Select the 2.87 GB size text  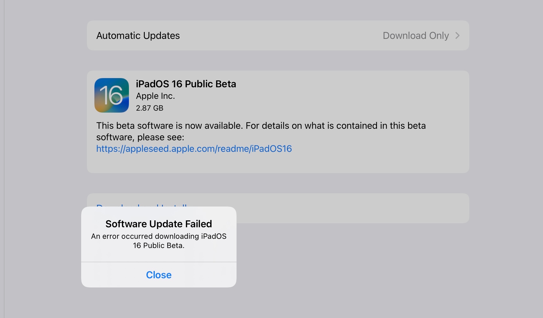click(150, 108)
